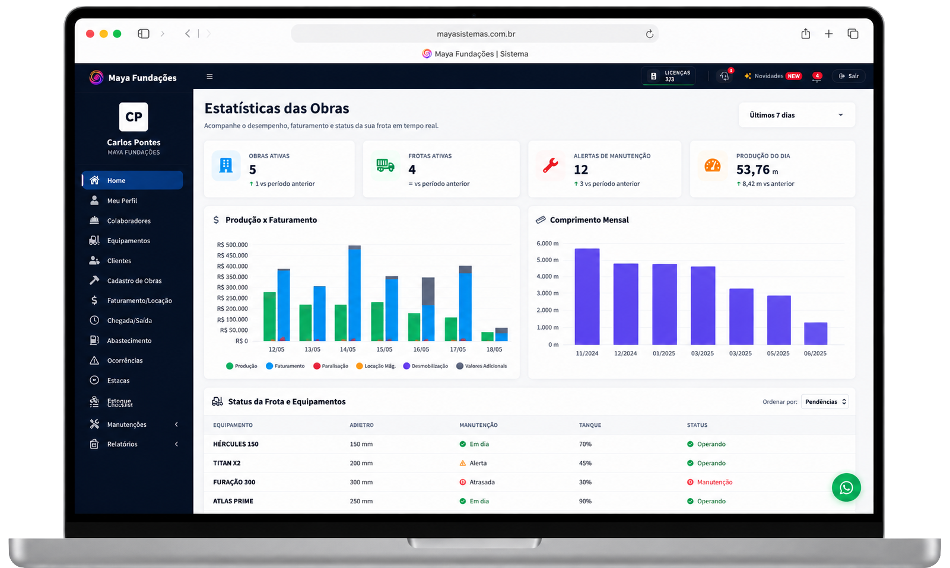Click the Obras Ativas building icon
The height and width of the screenshot is (568, 950).
(226, 165)
